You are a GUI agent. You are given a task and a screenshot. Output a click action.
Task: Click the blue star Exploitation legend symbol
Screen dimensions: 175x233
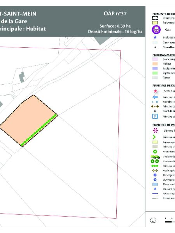coord(155,37)
